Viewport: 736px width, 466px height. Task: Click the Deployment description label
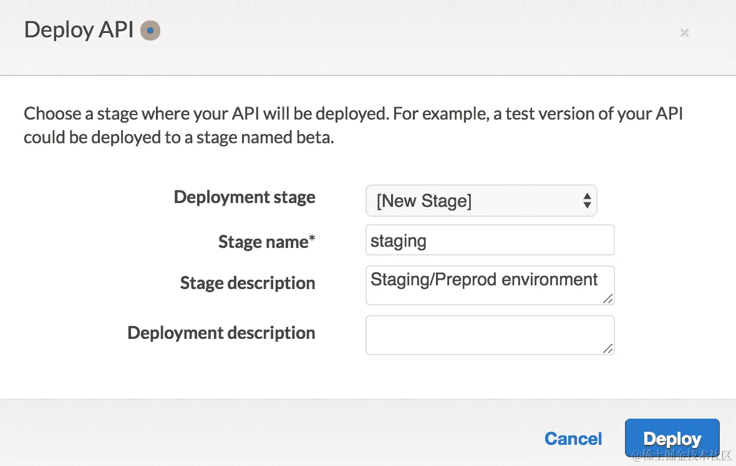click(x=221, y=333)
